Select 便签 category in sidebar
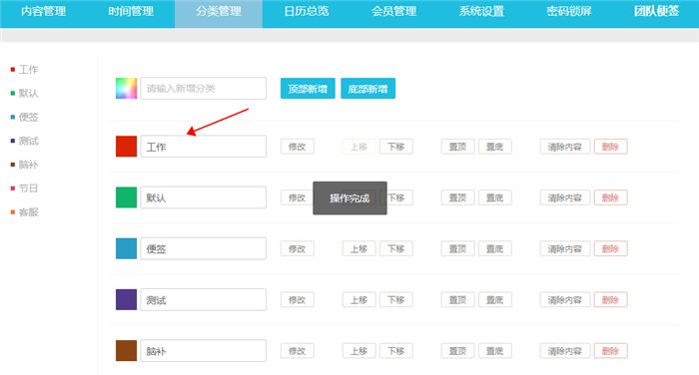This screenshot has height=375, width=699. [x=29, y=117]
